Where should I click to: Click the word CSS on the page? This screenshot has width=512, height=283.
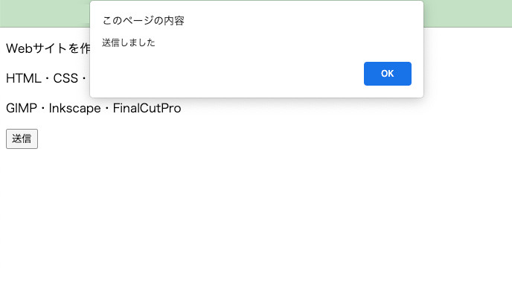[65, 78]
